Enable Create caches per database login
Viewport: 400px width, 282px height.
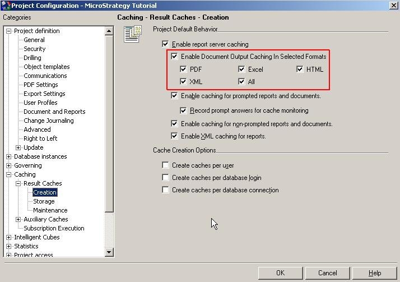point(165,177)
